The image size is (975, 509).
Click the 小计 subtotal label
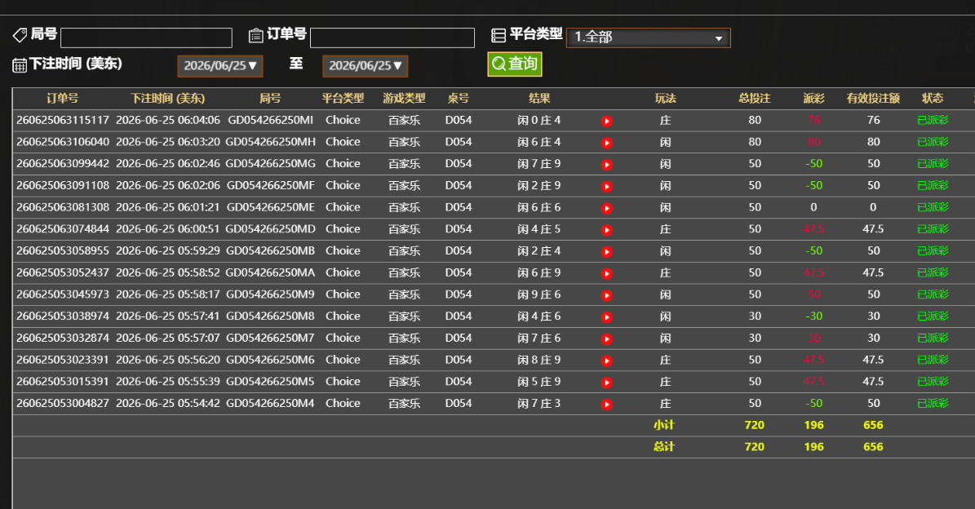click(664, 425)
